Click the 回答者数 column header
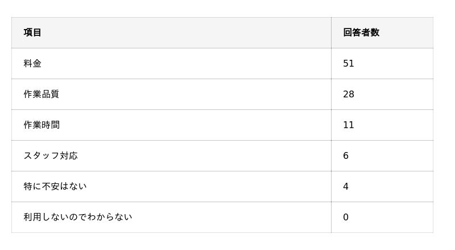This screenshot has height=250, width=455. 361,32
